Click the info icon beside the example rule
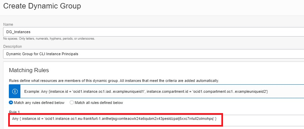The image size is (304, 129). click(x=15, y=91)
